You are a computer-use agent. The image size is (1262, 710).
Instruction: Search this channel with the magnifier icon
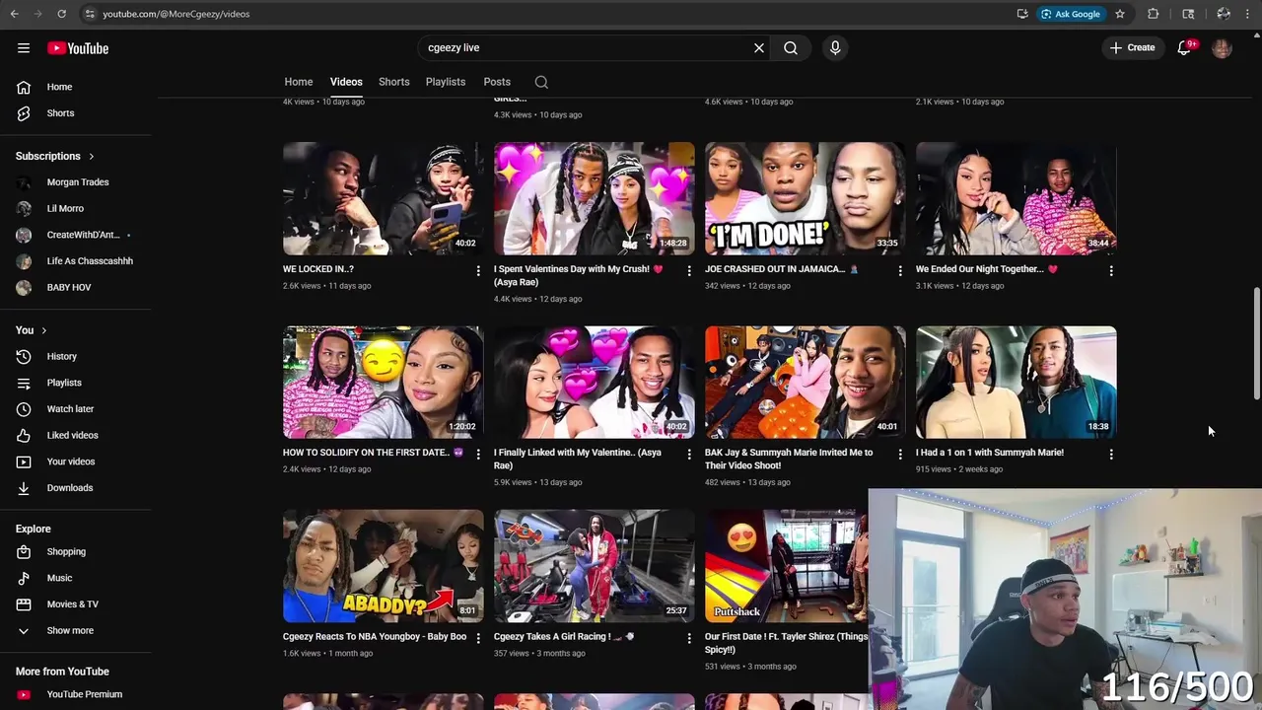click(541, 82)
